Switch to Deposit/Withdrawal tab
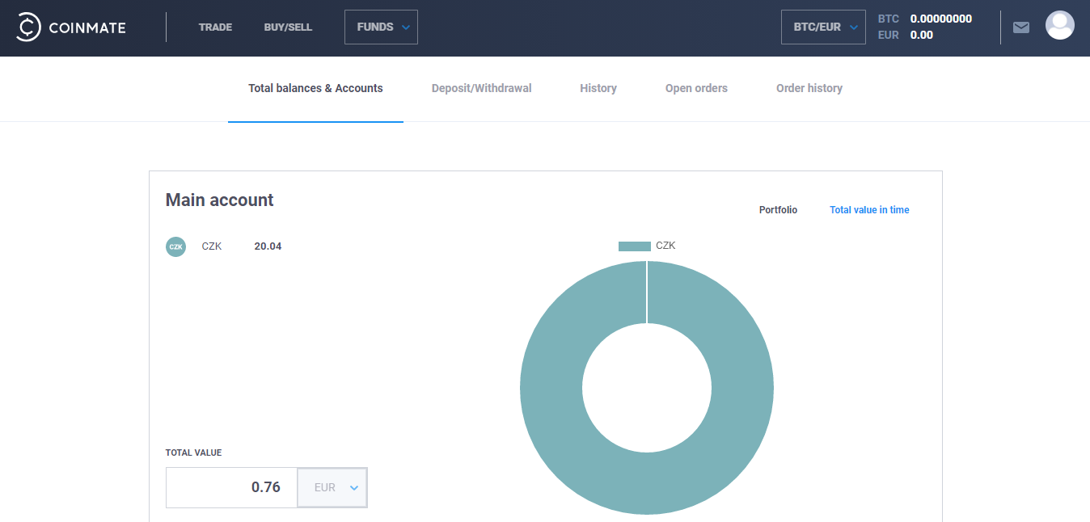The width and height of the screenshot is (1090, 522). pos(481,88)
